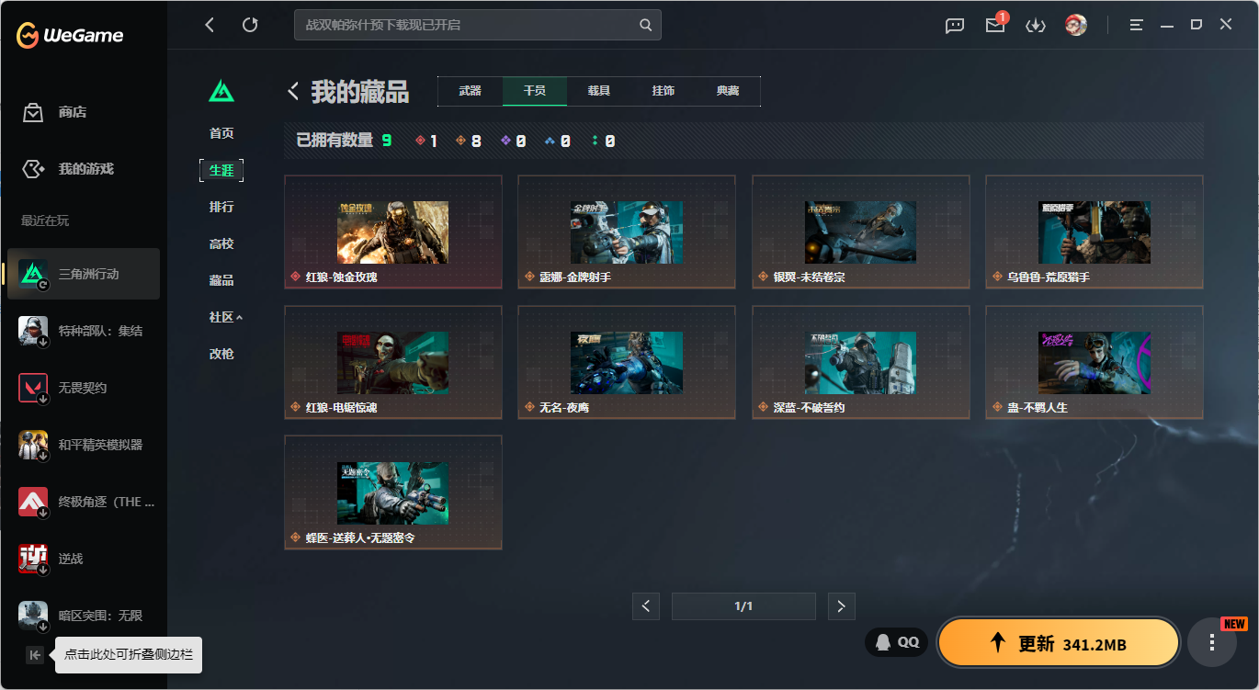Open 改枪 in the game navigation

pyautogui.click(x=221, y=354)
